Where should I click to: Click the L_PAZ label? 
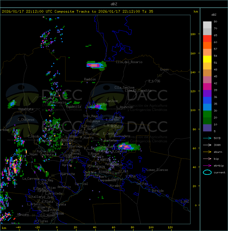click(x=185, y=202)
